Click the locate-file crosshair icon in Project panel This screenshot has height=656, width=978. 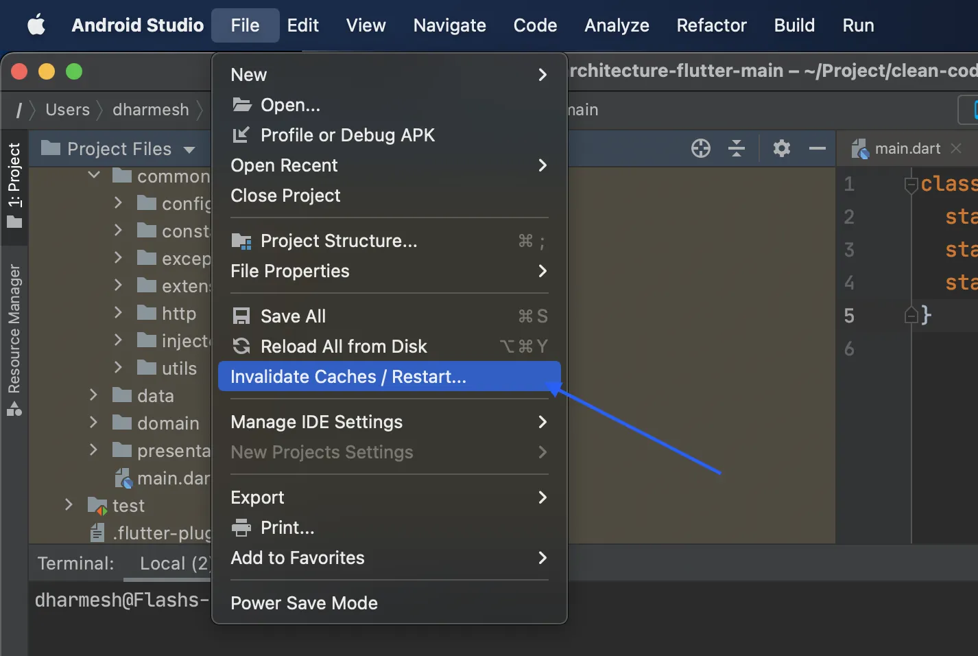700,148
